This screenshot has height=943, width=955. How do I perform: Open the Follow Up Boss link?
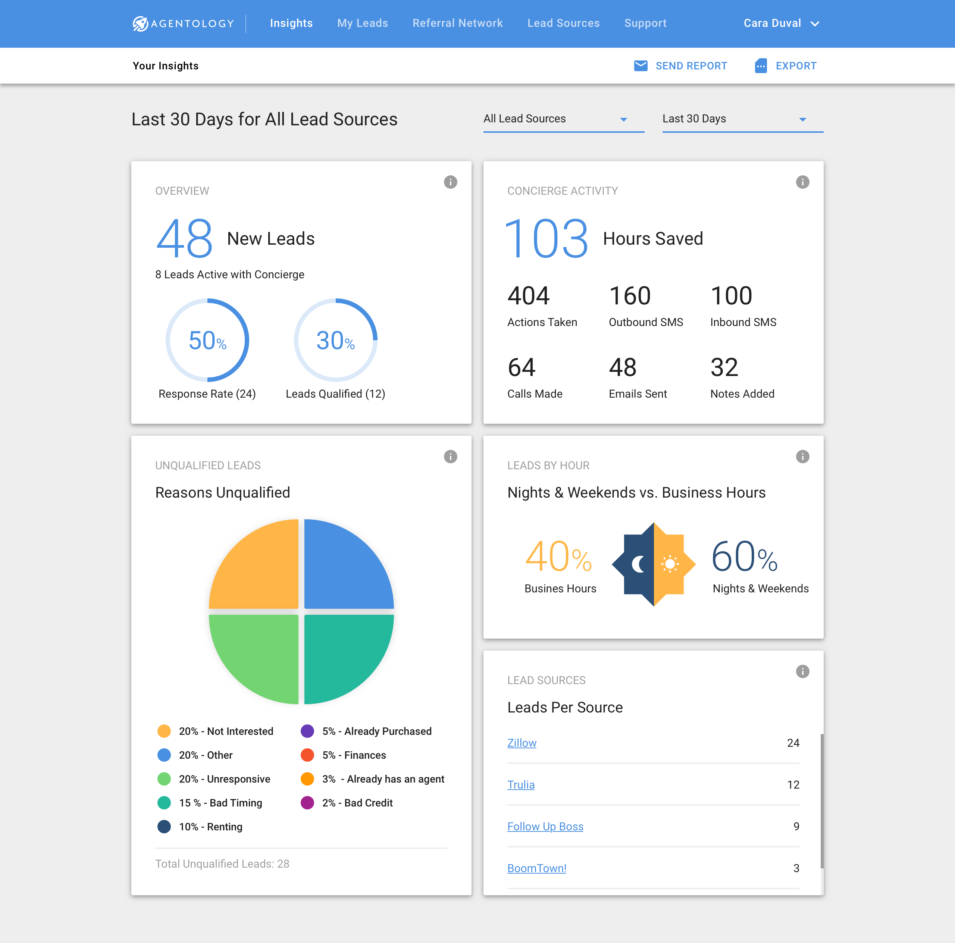[545, 826]
